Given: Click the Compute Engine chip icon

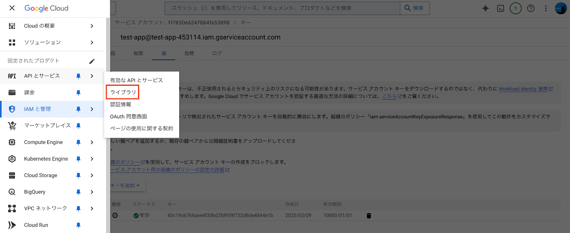Looking at the screenshot, I should coord(12,142).
